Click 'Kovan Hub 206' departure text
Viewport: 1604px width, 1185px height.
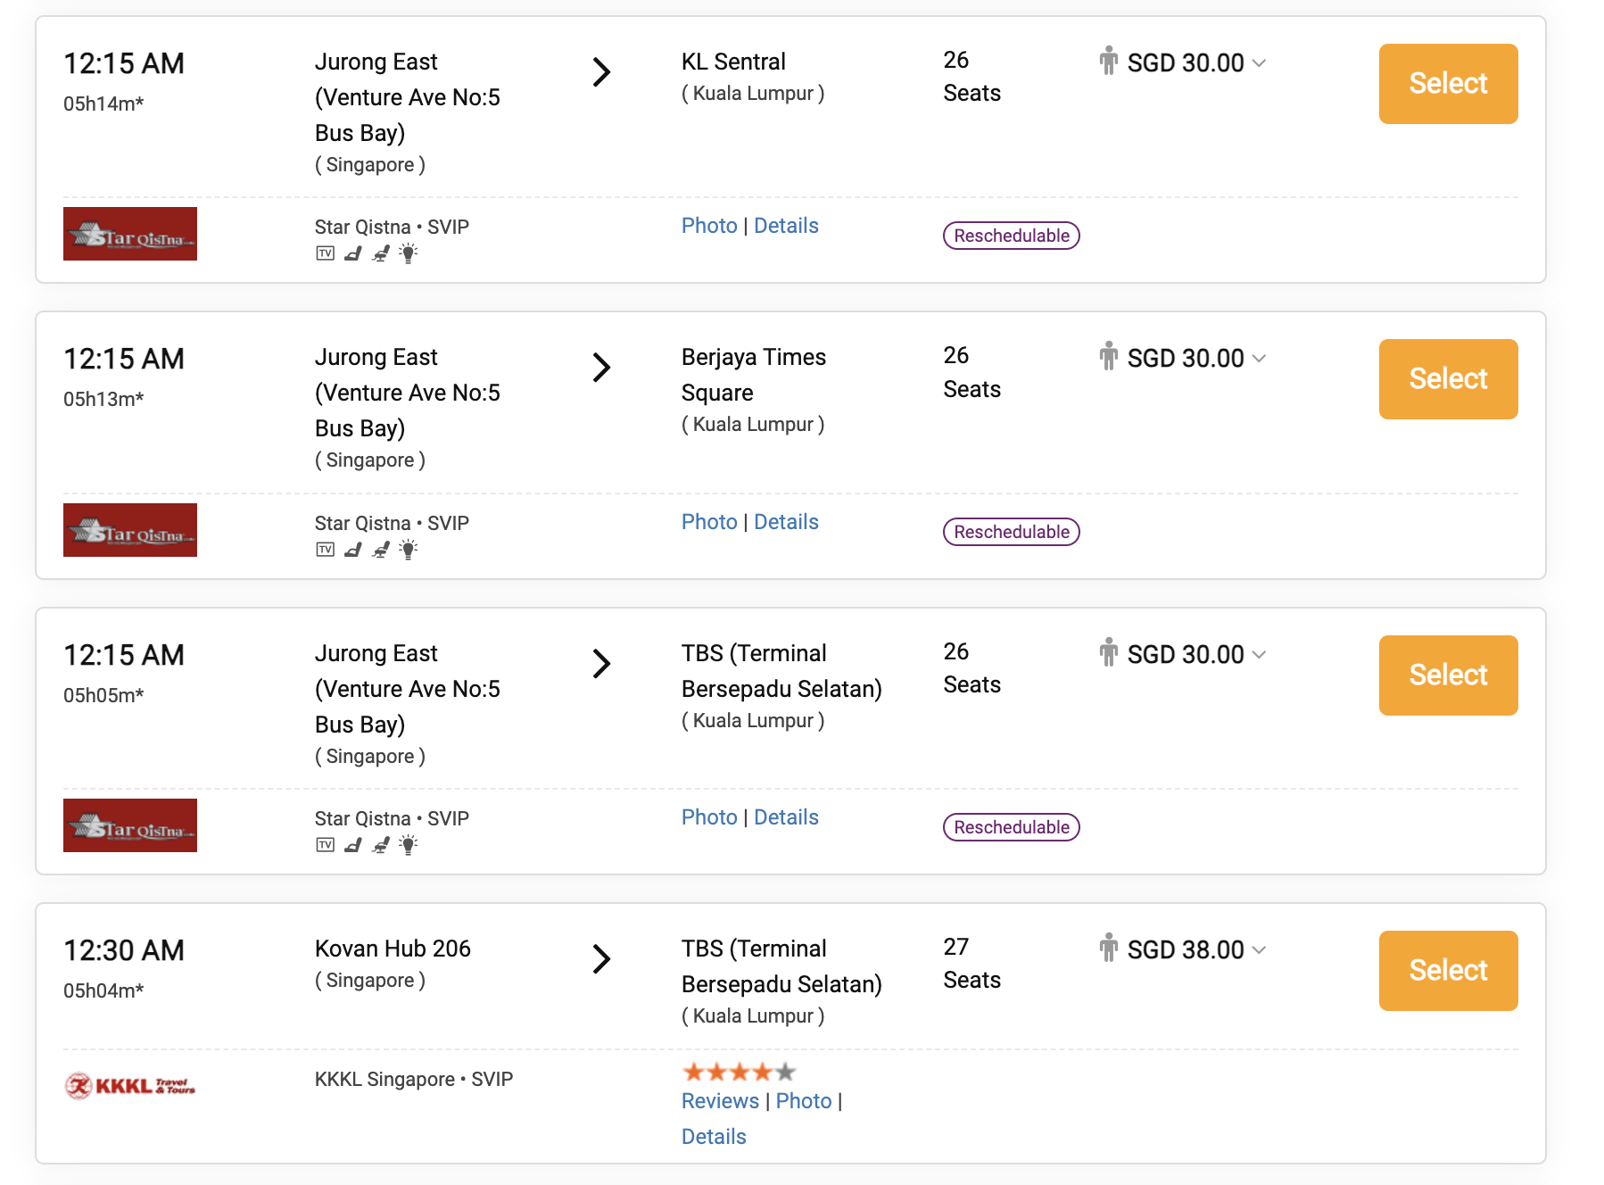click(393, 949)
